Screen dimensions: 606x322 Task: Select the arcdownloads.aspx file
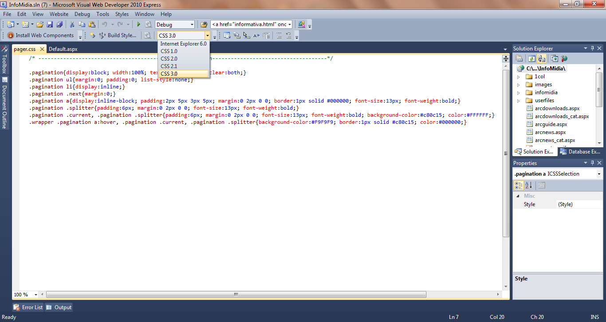557,108
